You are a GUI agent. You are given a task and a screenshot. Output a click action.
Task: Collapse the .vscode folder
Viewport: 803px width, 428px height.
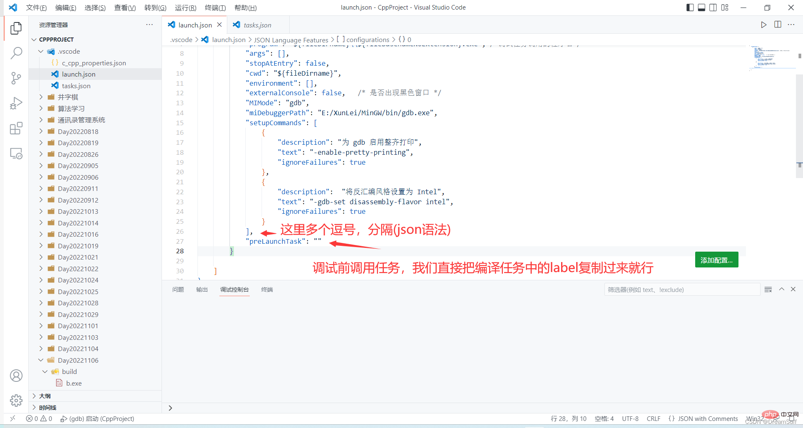[x=40, y=51]
